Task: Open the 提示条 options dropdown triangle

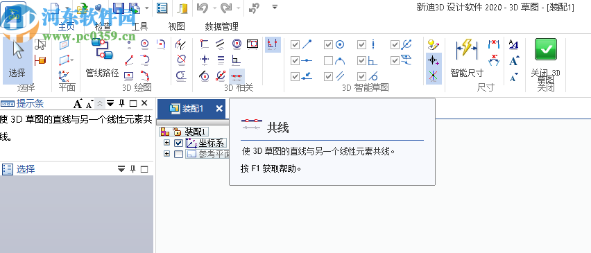Action: (x=110, y=103)
